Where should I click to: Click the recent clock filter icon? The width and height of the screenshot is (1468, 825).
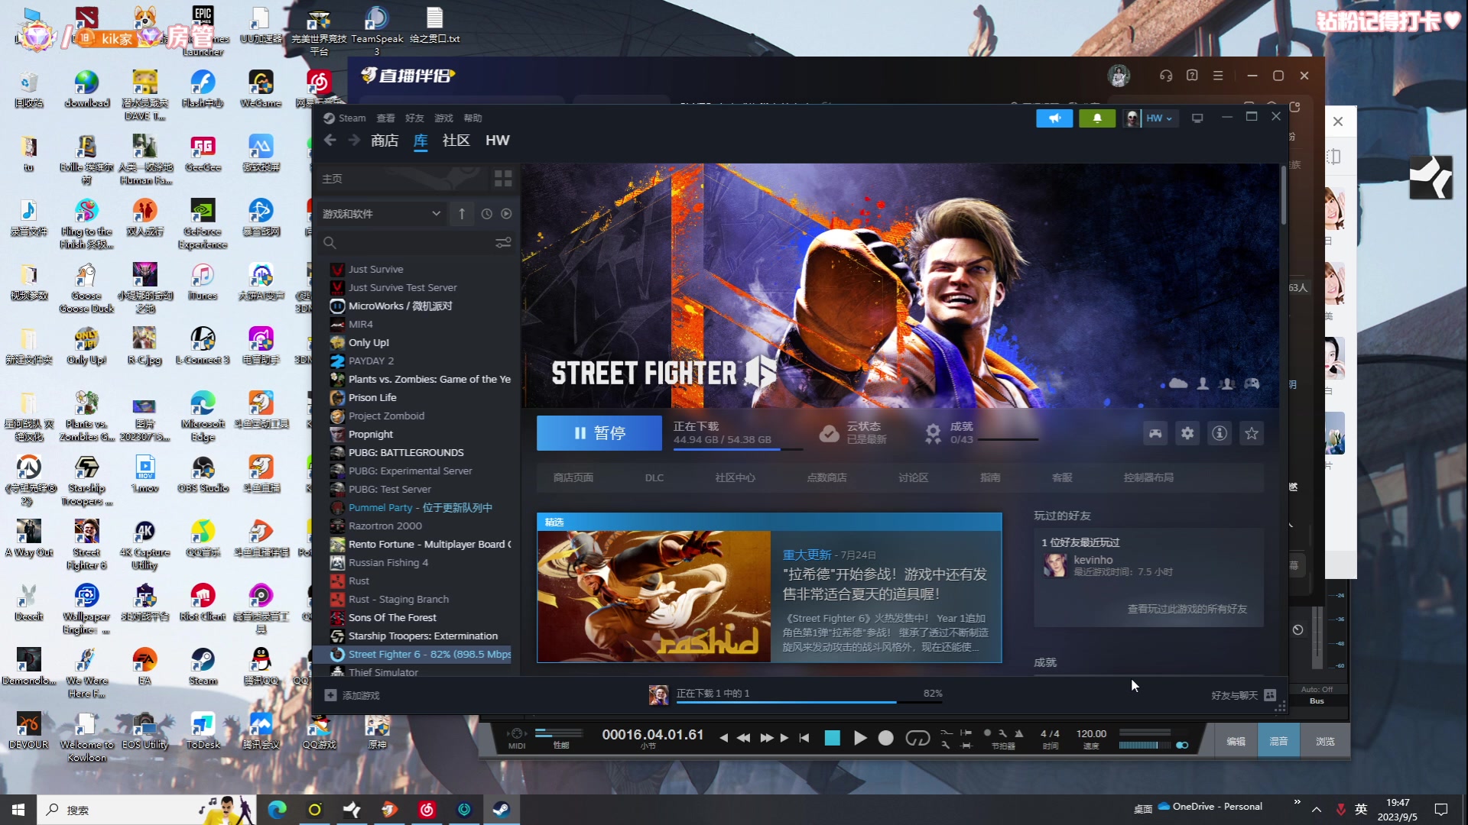click(487, 214)
